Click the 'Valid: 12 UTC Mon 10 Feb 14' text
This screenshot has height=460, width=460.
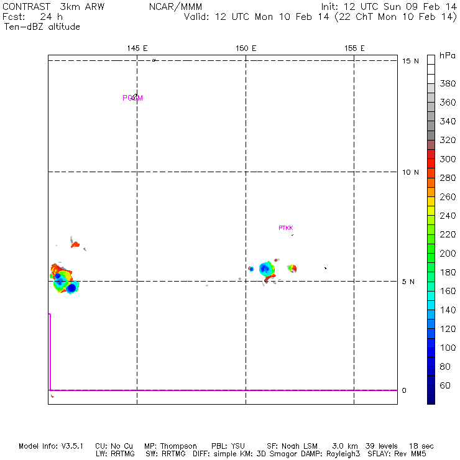coord(256,17)
